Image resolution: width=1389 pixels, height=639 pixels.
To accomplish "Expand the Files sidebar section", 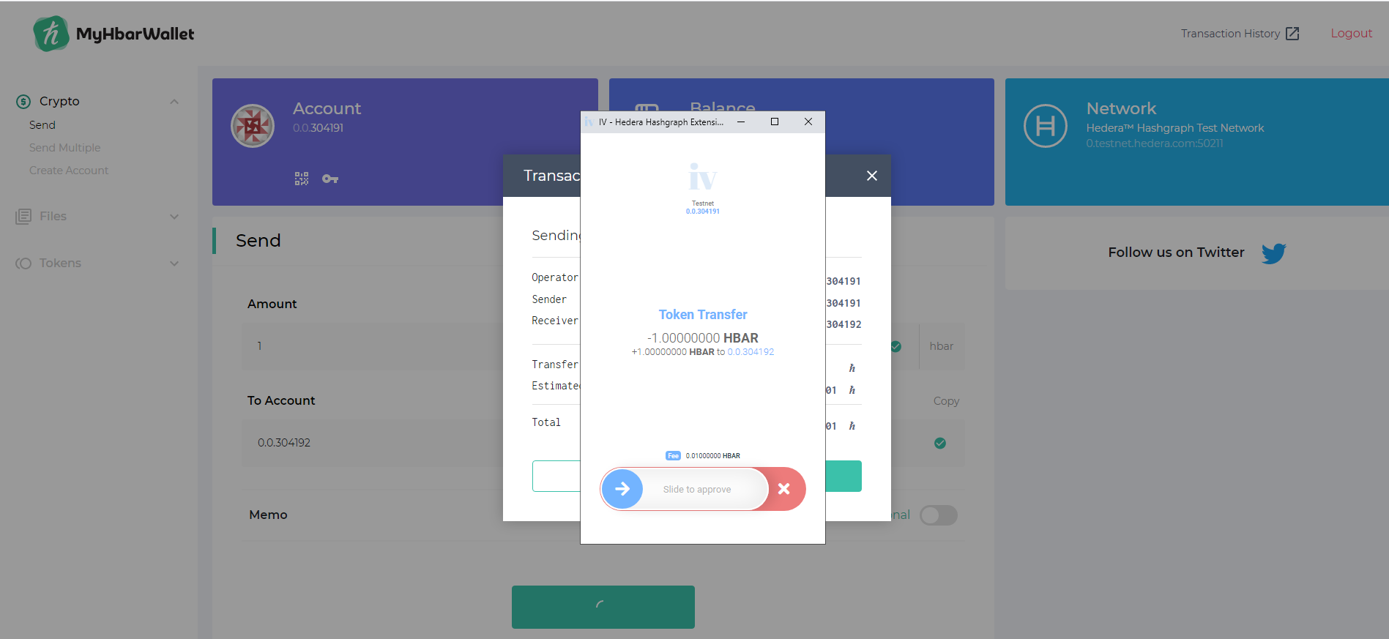I will tap(174, 217).
